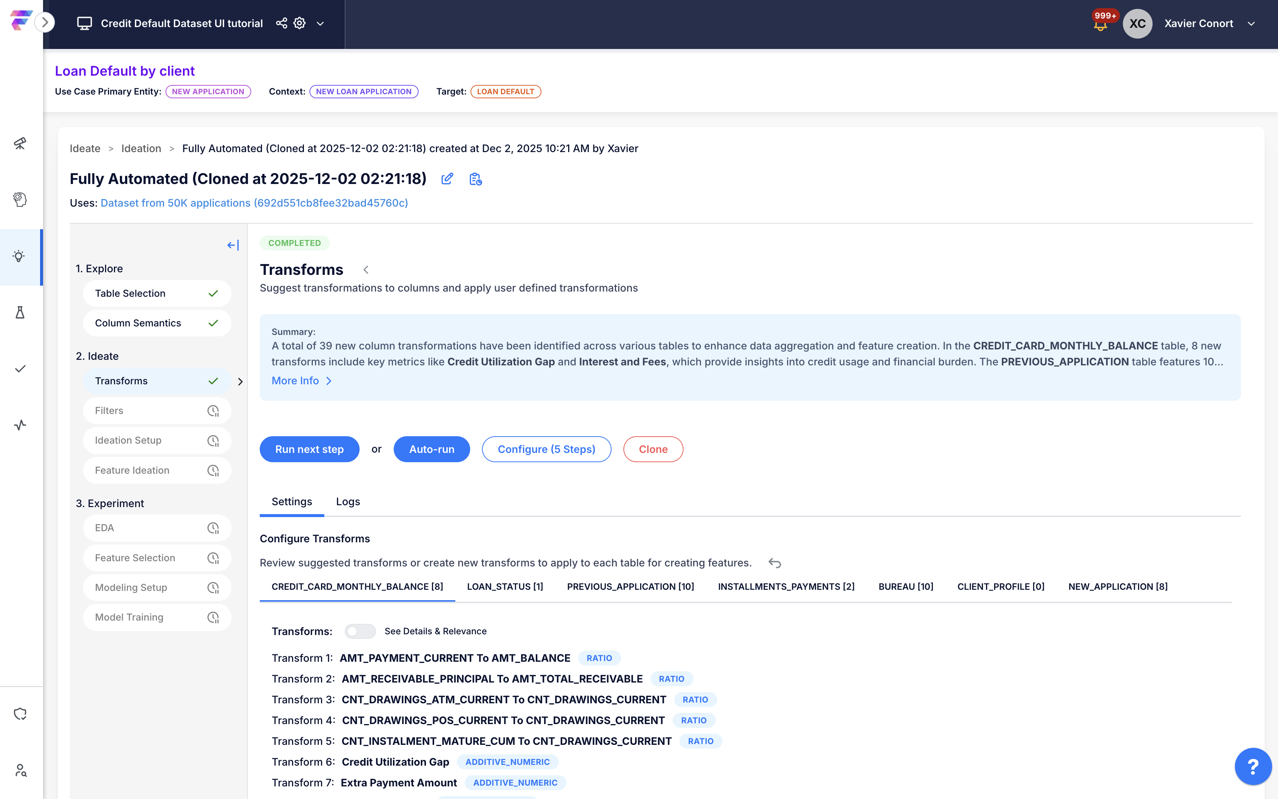Click the reset undo arrow icon
The width and height of the screenshot is (1278, 799).
pos(774,563)
